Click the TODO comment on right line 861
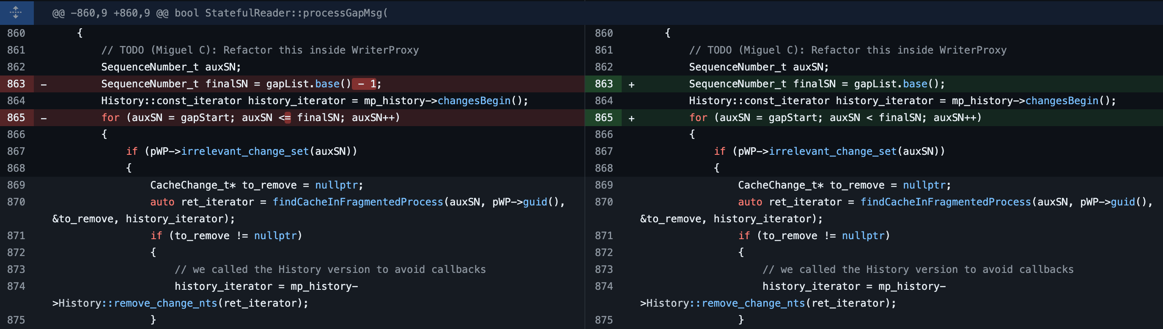Image resolution: width=1163 pixels, height=329 pixels. click(848, 51)
